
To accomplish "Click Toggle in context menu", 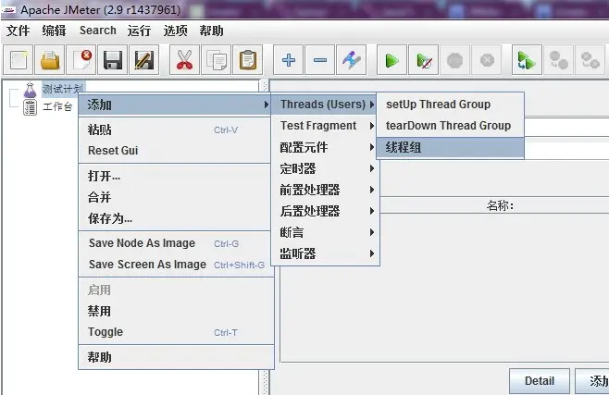I will [177, 332].
